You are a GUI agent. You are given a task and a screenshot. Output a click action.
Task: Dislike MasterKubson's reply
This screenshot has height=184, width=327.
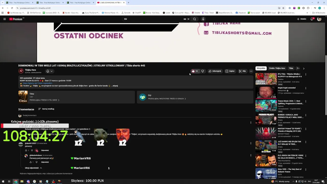pyautogui.click(x=37, y=162)
